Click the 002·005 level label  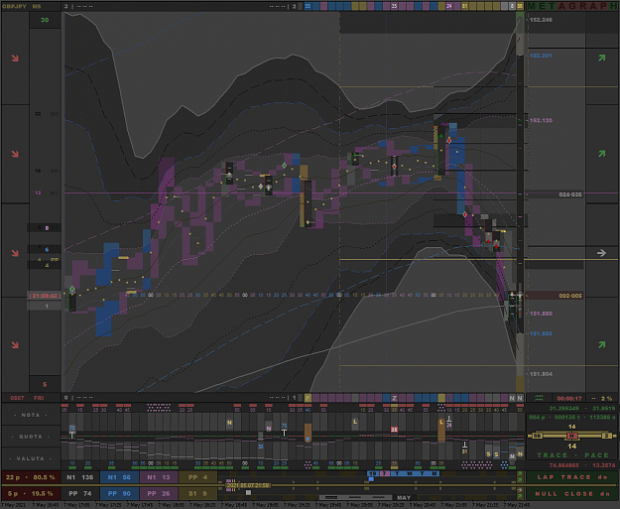[x=569, y=296]
